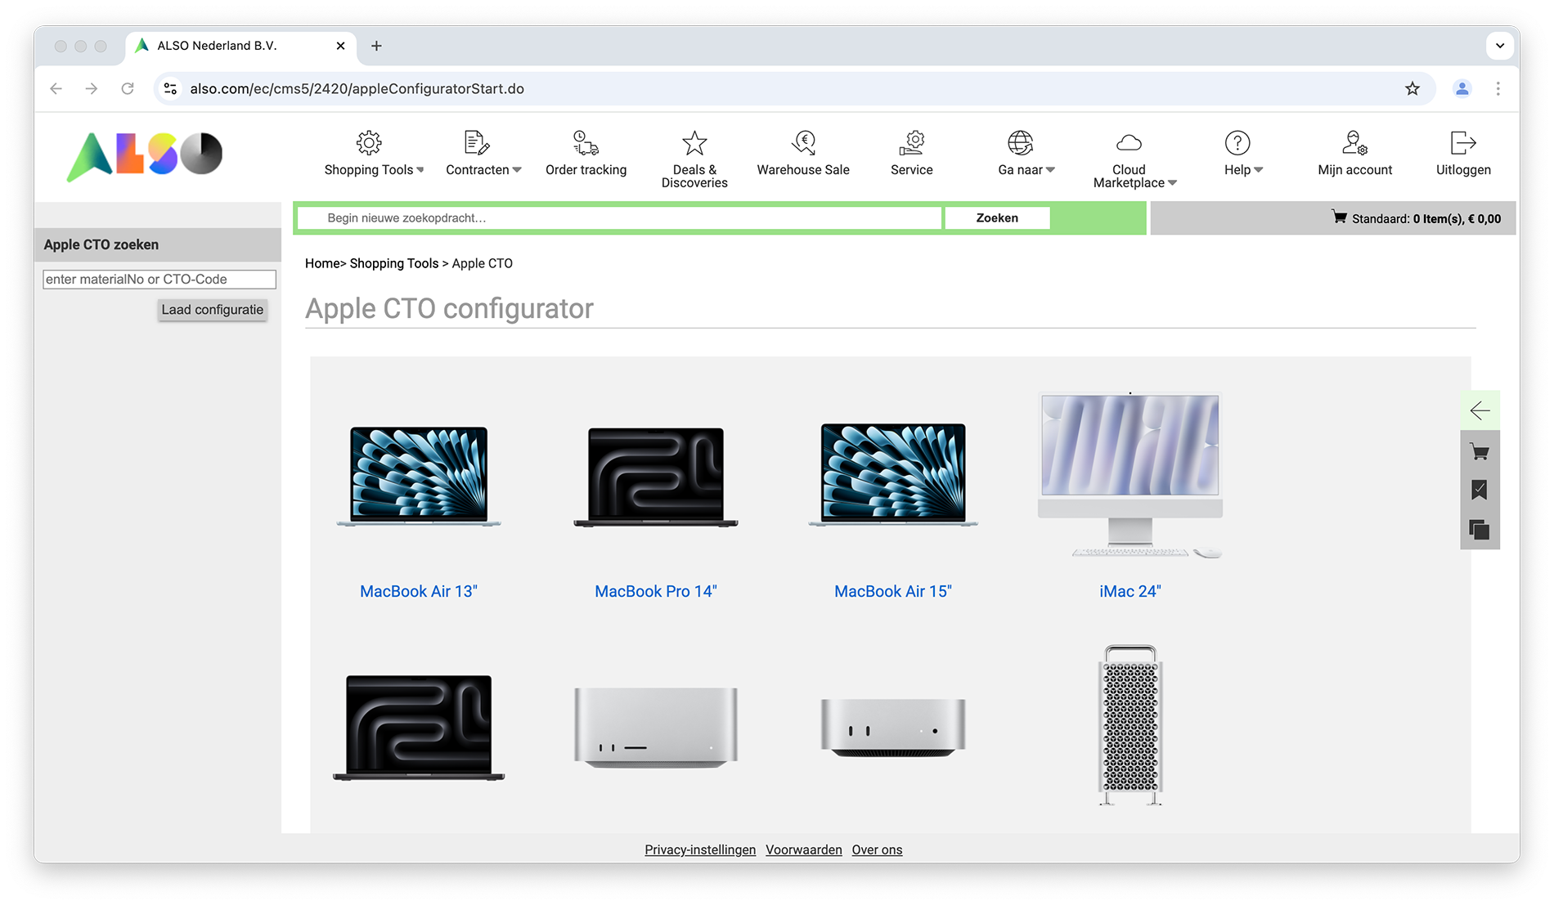Click the Uitloggen menu label

tap(1463, 170)
